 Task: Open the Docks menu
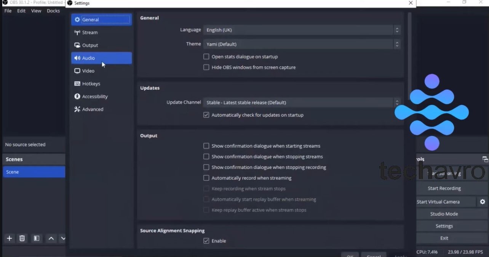click(x=53, y=11)
